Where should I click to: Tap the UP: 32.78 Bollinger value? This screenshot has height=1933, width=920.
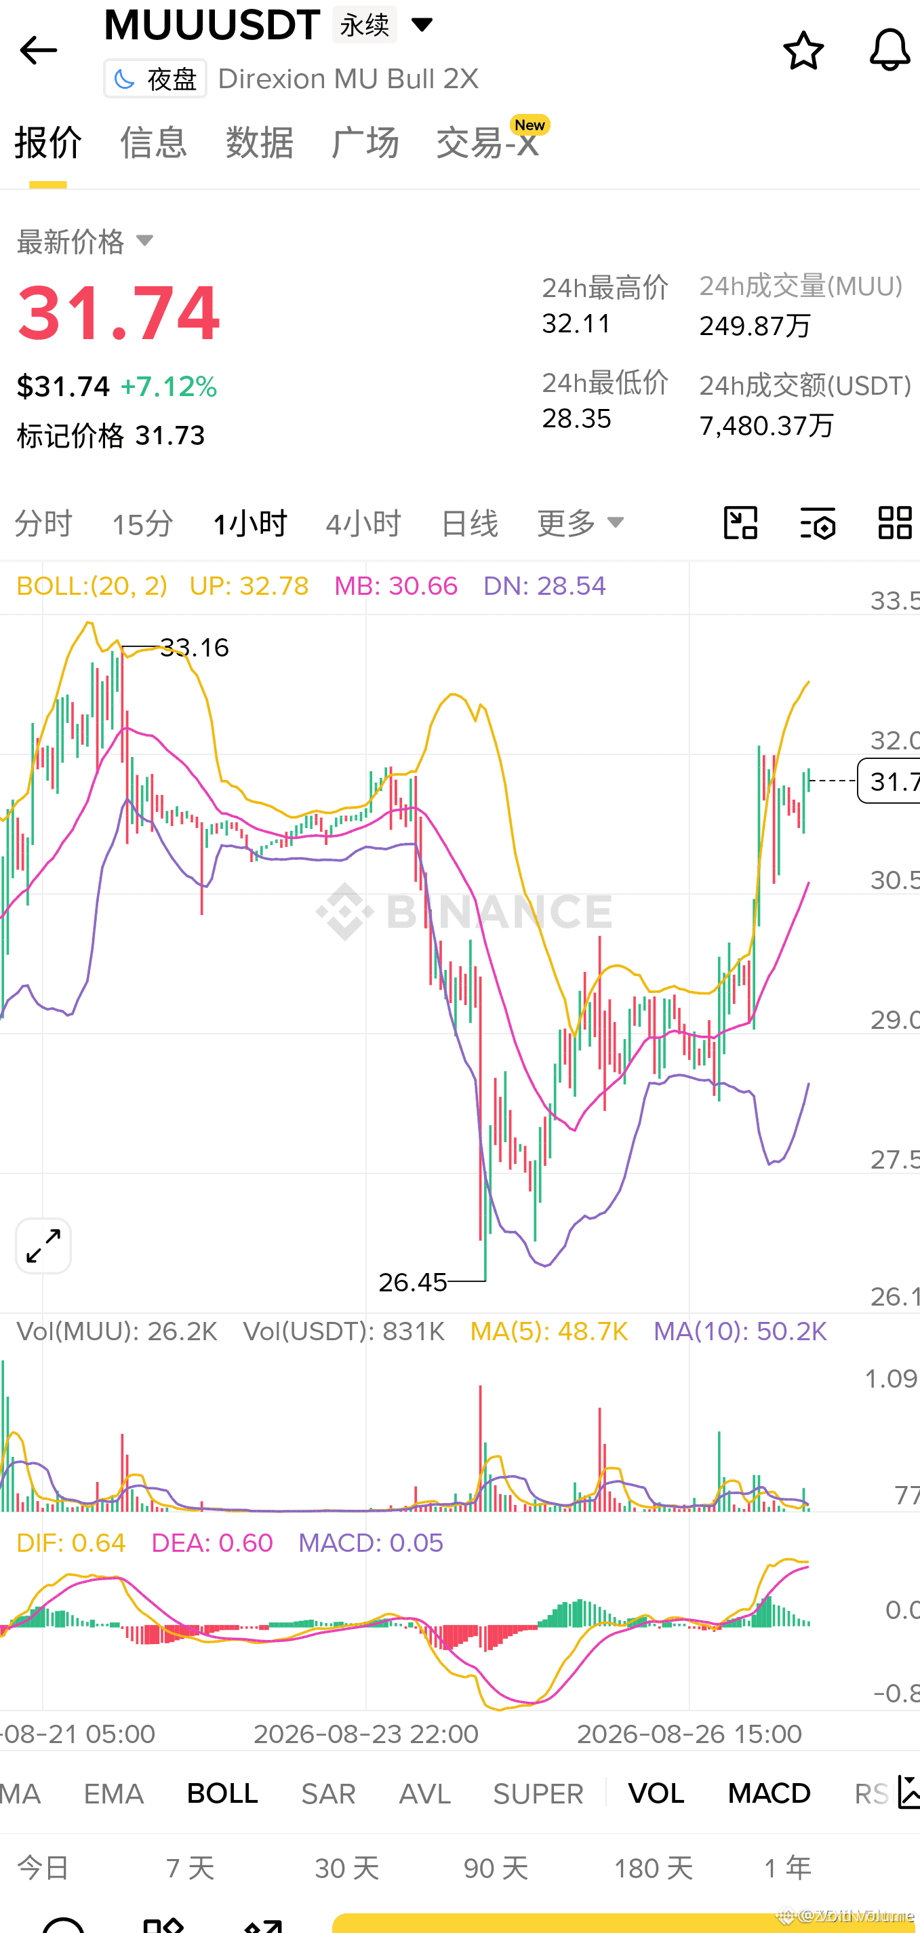coord(249,586)
